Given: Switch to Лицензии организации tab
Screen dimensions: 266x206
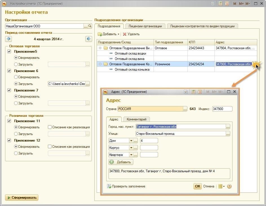Looking at the screenshot, I should [145, 26].
